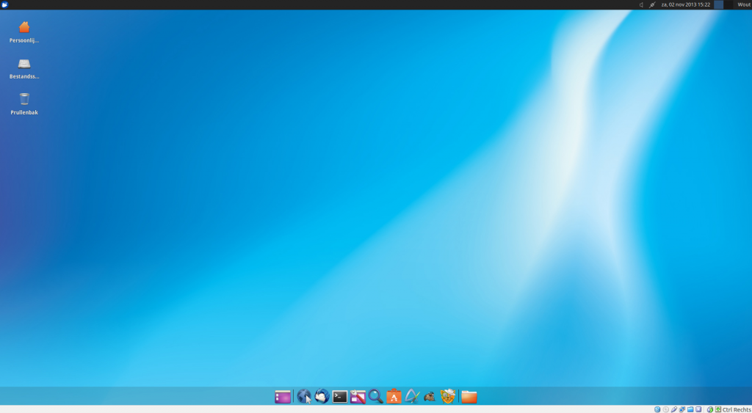
Task: Click the Ctrl Rechts host key indicator
Action: (737, 409)
